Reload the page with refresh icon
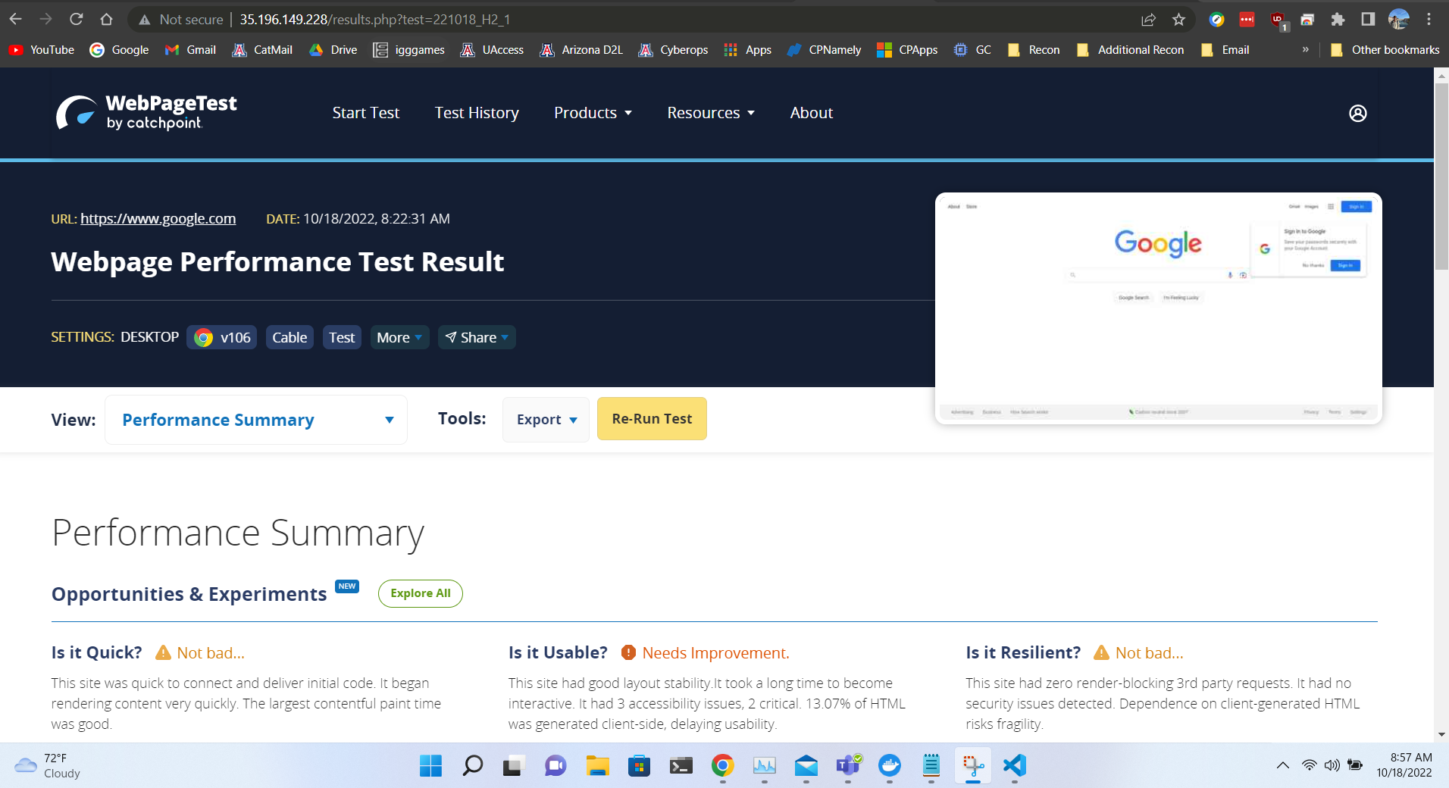1449x788 pixels. (76, 20)
